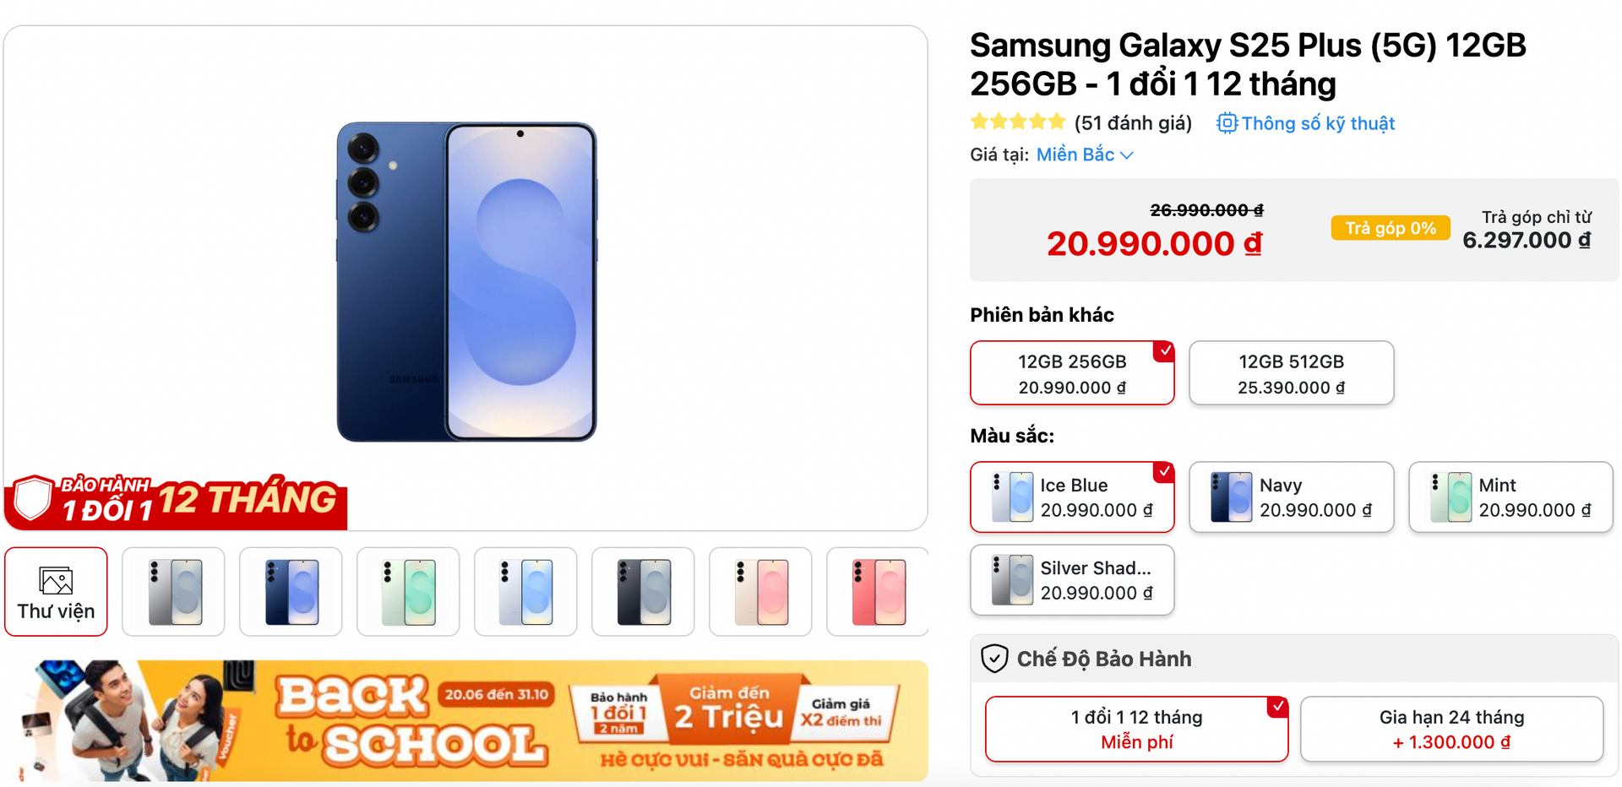This screenshot has width=1622, height=787.
Task: Open the Thư viện gallery icon
Action: pos(56,582)
